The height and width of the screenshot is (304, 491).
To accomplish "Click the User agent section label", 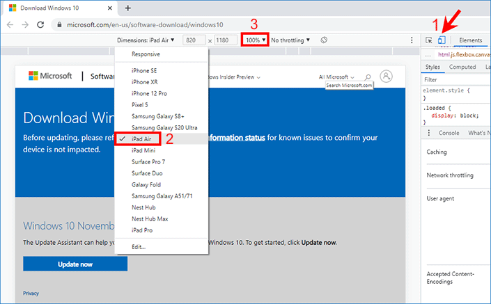I will tap(440, 198).
